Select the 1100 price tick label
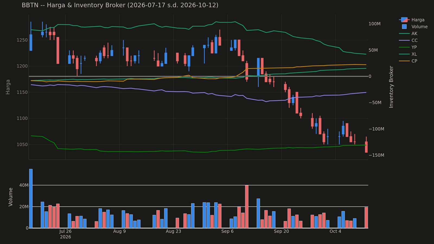The image size is (434, 244). click(23, 118)
